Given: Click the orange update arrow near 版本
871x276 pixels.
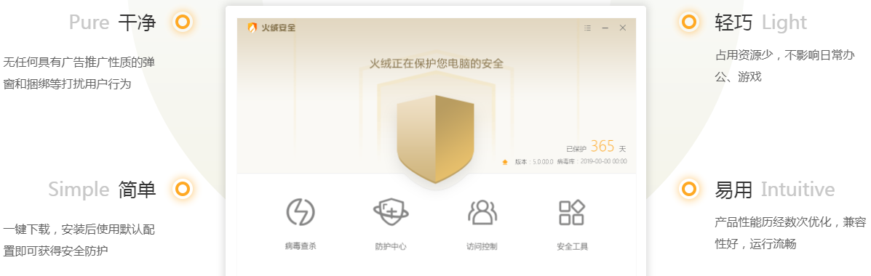Looking at the screenshot, I should point(505,163).
